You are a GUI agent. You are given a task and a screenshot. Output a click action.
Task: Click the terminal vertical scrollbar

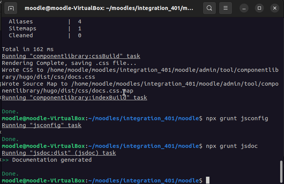281,171
